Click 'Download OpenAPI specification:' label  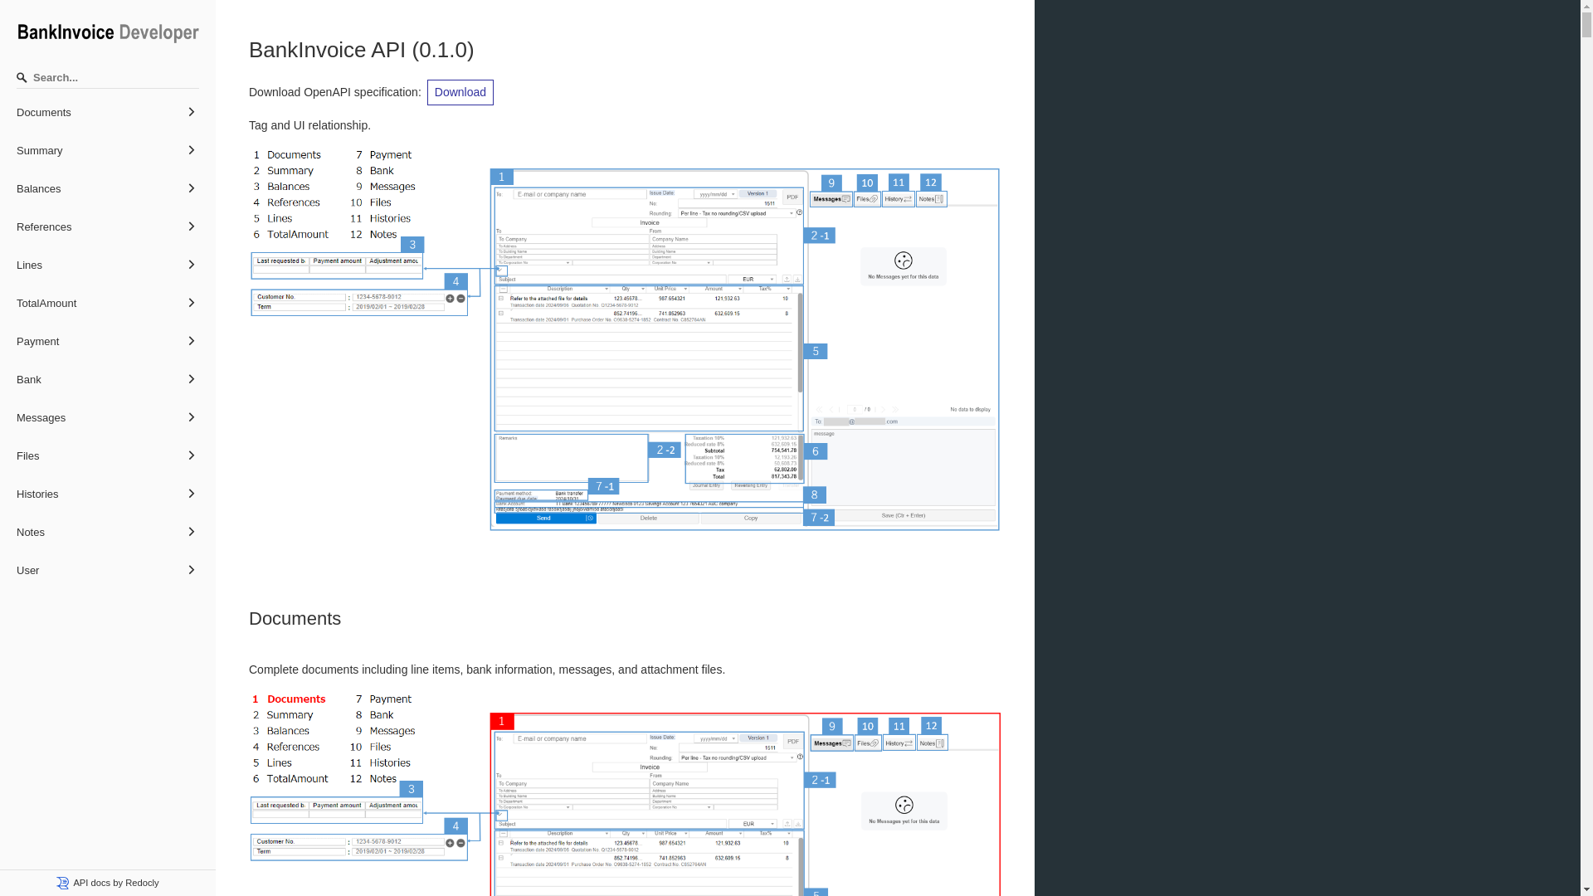[335, 92]
